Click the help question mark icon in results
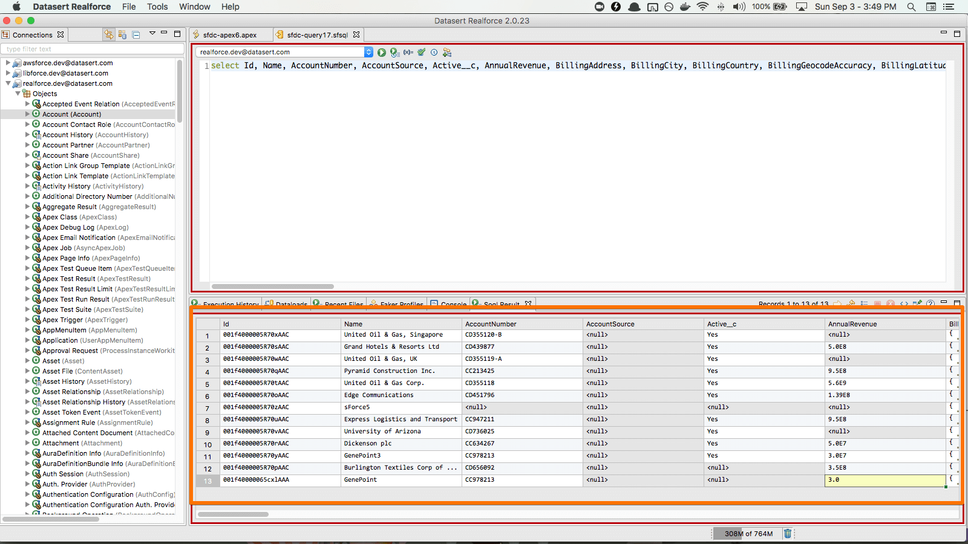The image size is (968, 544). 930,303
